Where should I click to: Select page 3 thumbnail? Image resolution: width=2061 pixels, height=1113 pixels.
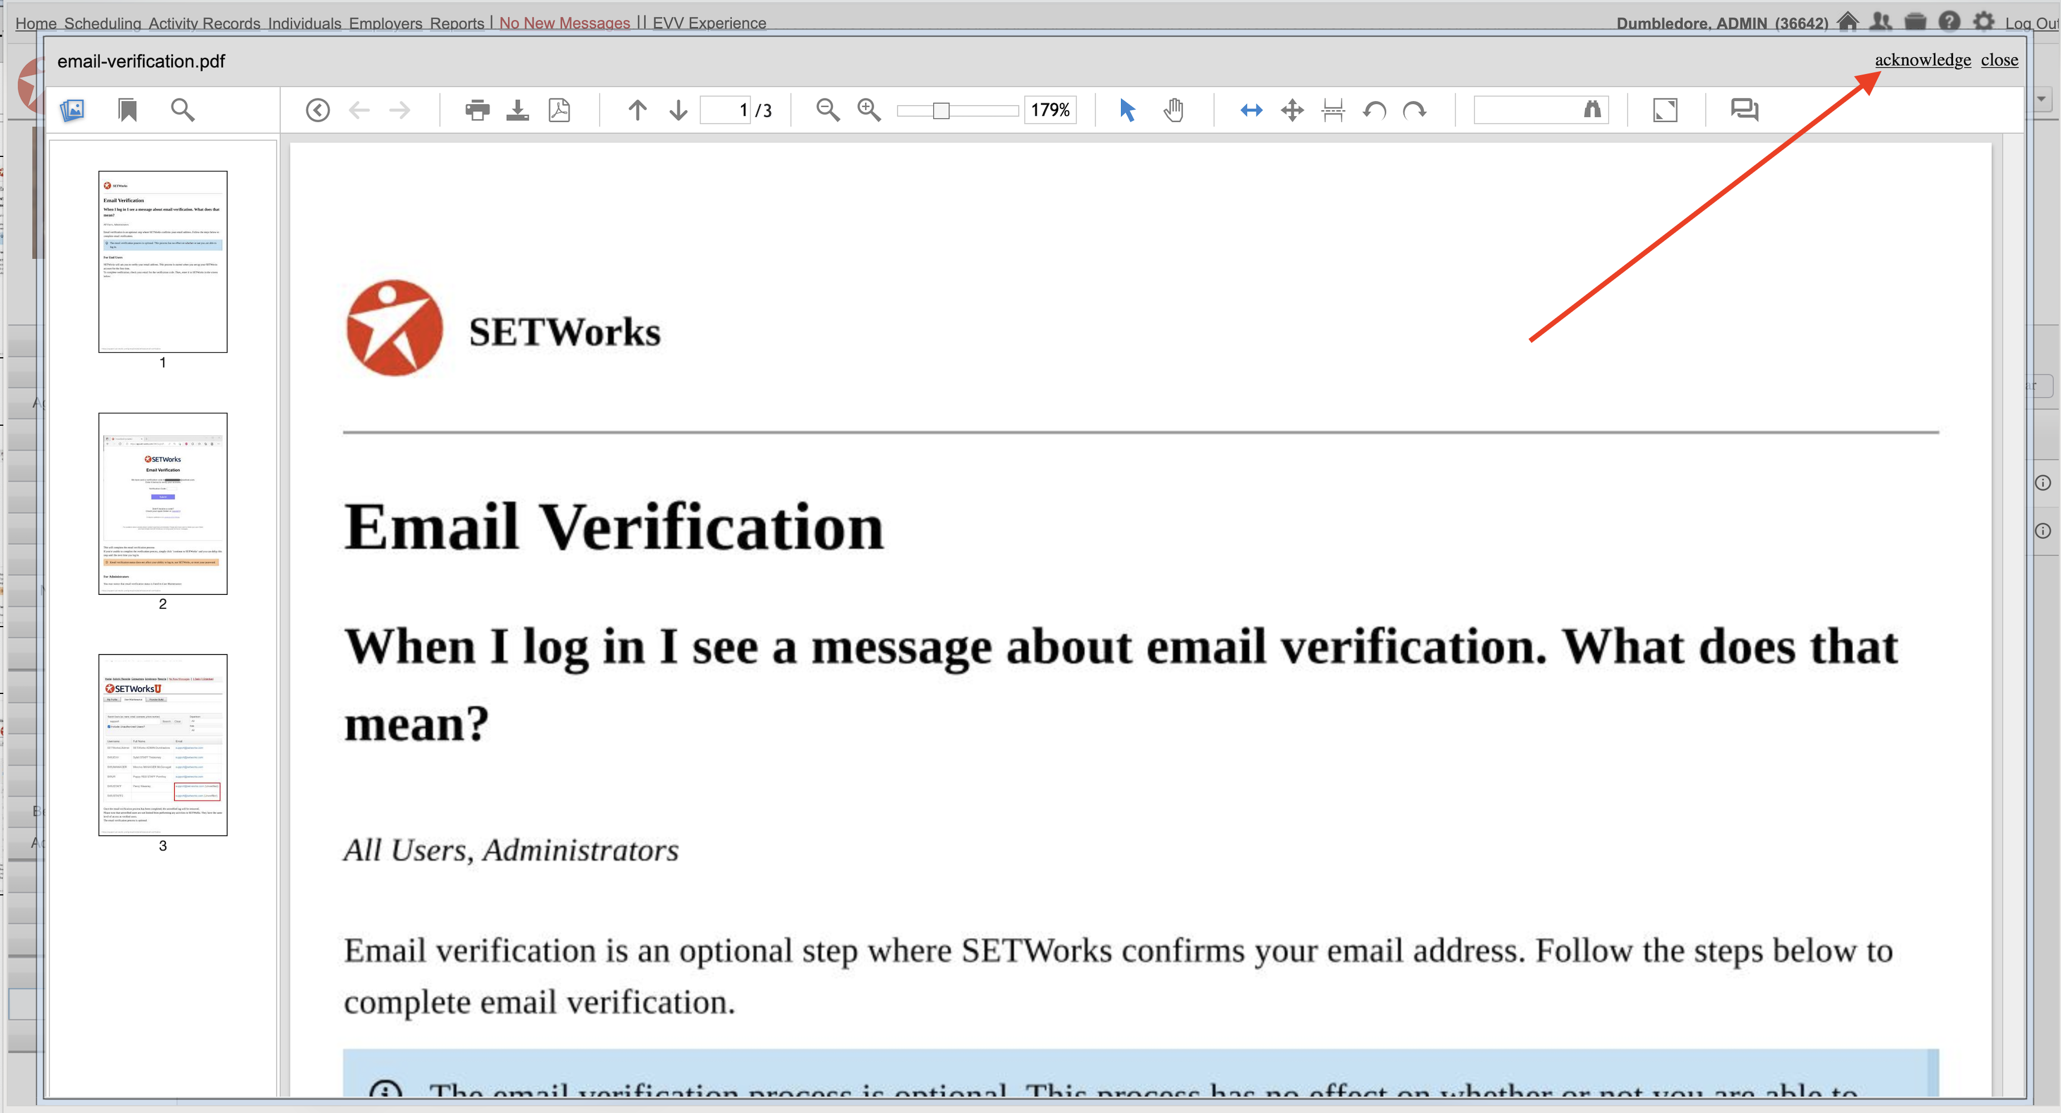tap(162, 745)
